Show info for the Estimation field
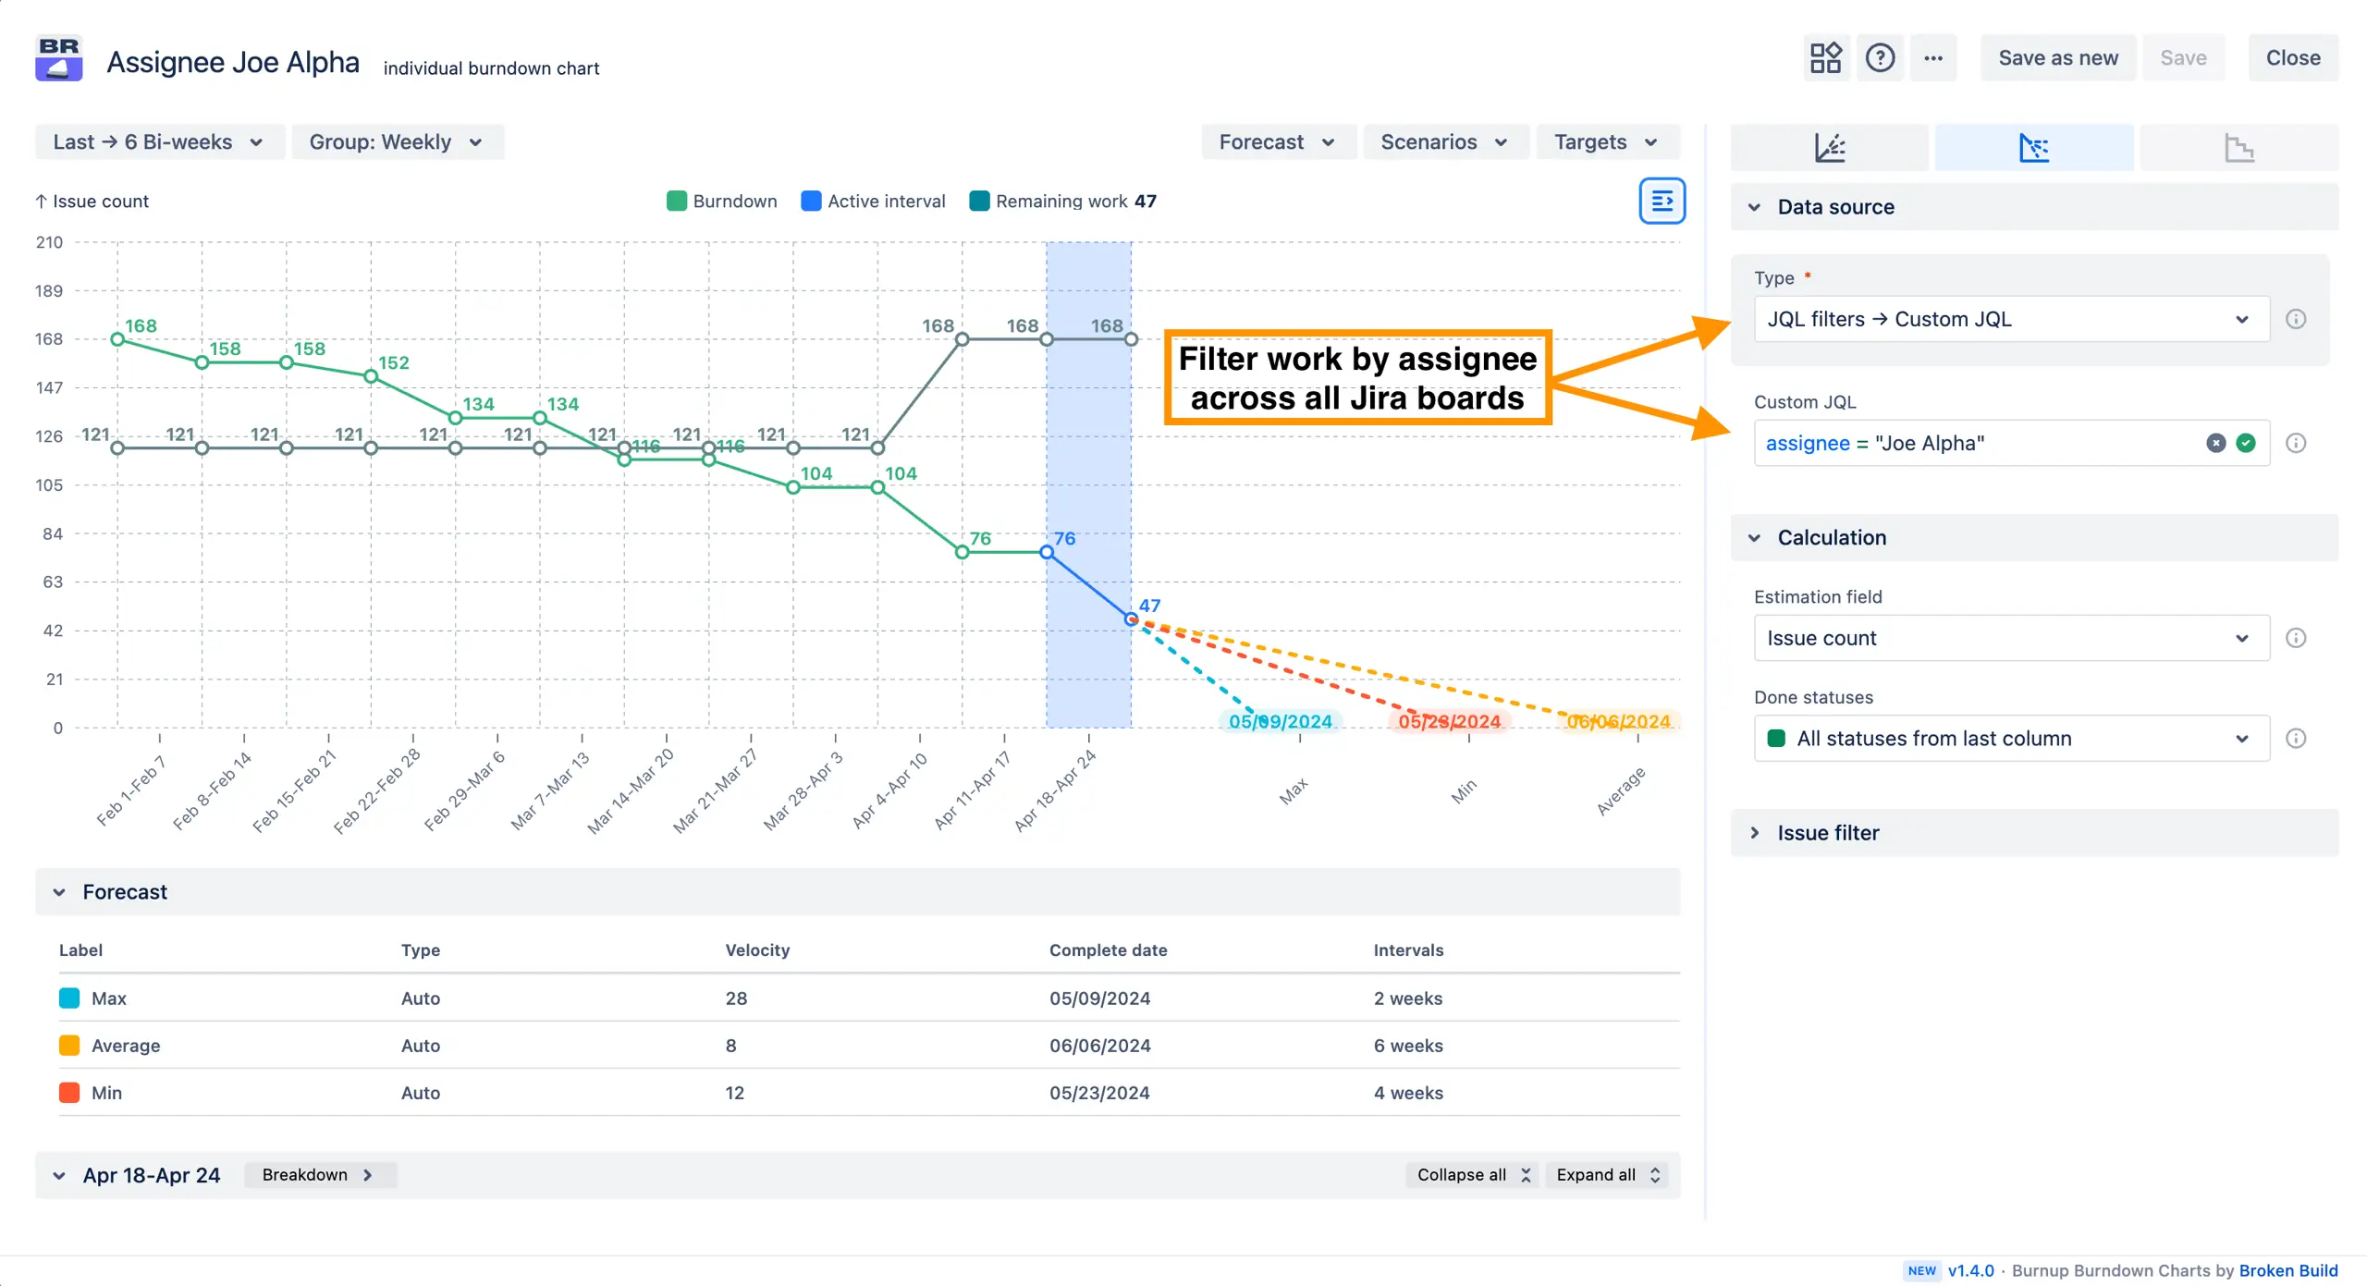This screenshot has height=1286, width=2367. (2296, 638)
